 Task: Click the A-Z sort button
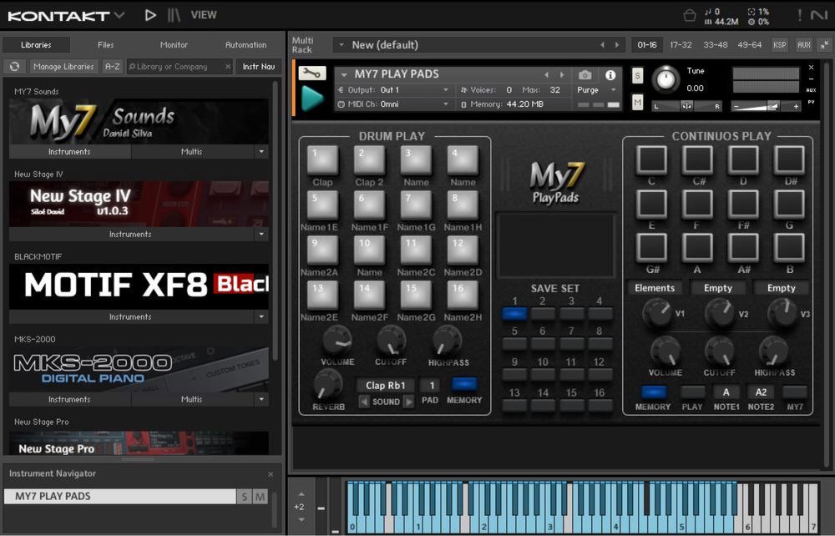click(113, 67)
